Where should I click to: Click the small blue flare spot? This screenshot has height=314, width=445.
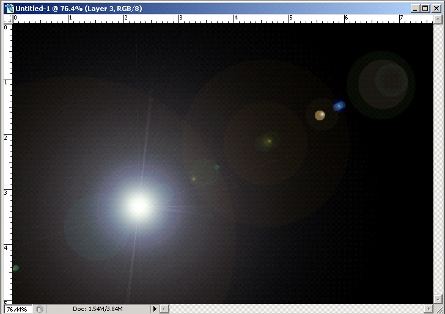coord(339,106)
